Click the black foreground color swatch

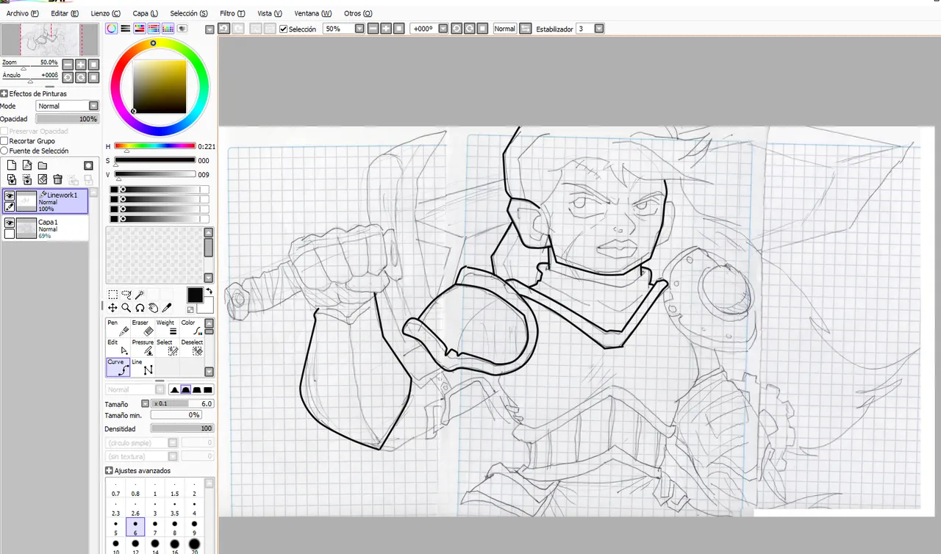195,295
